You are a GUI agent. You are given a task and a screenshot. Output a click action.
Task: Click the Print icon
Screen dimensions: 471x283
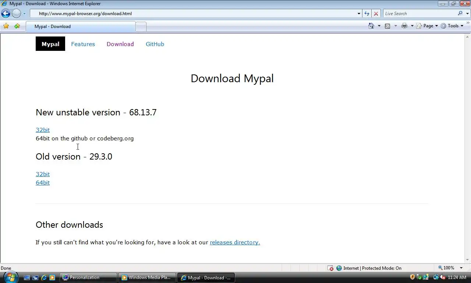(404, 26)
